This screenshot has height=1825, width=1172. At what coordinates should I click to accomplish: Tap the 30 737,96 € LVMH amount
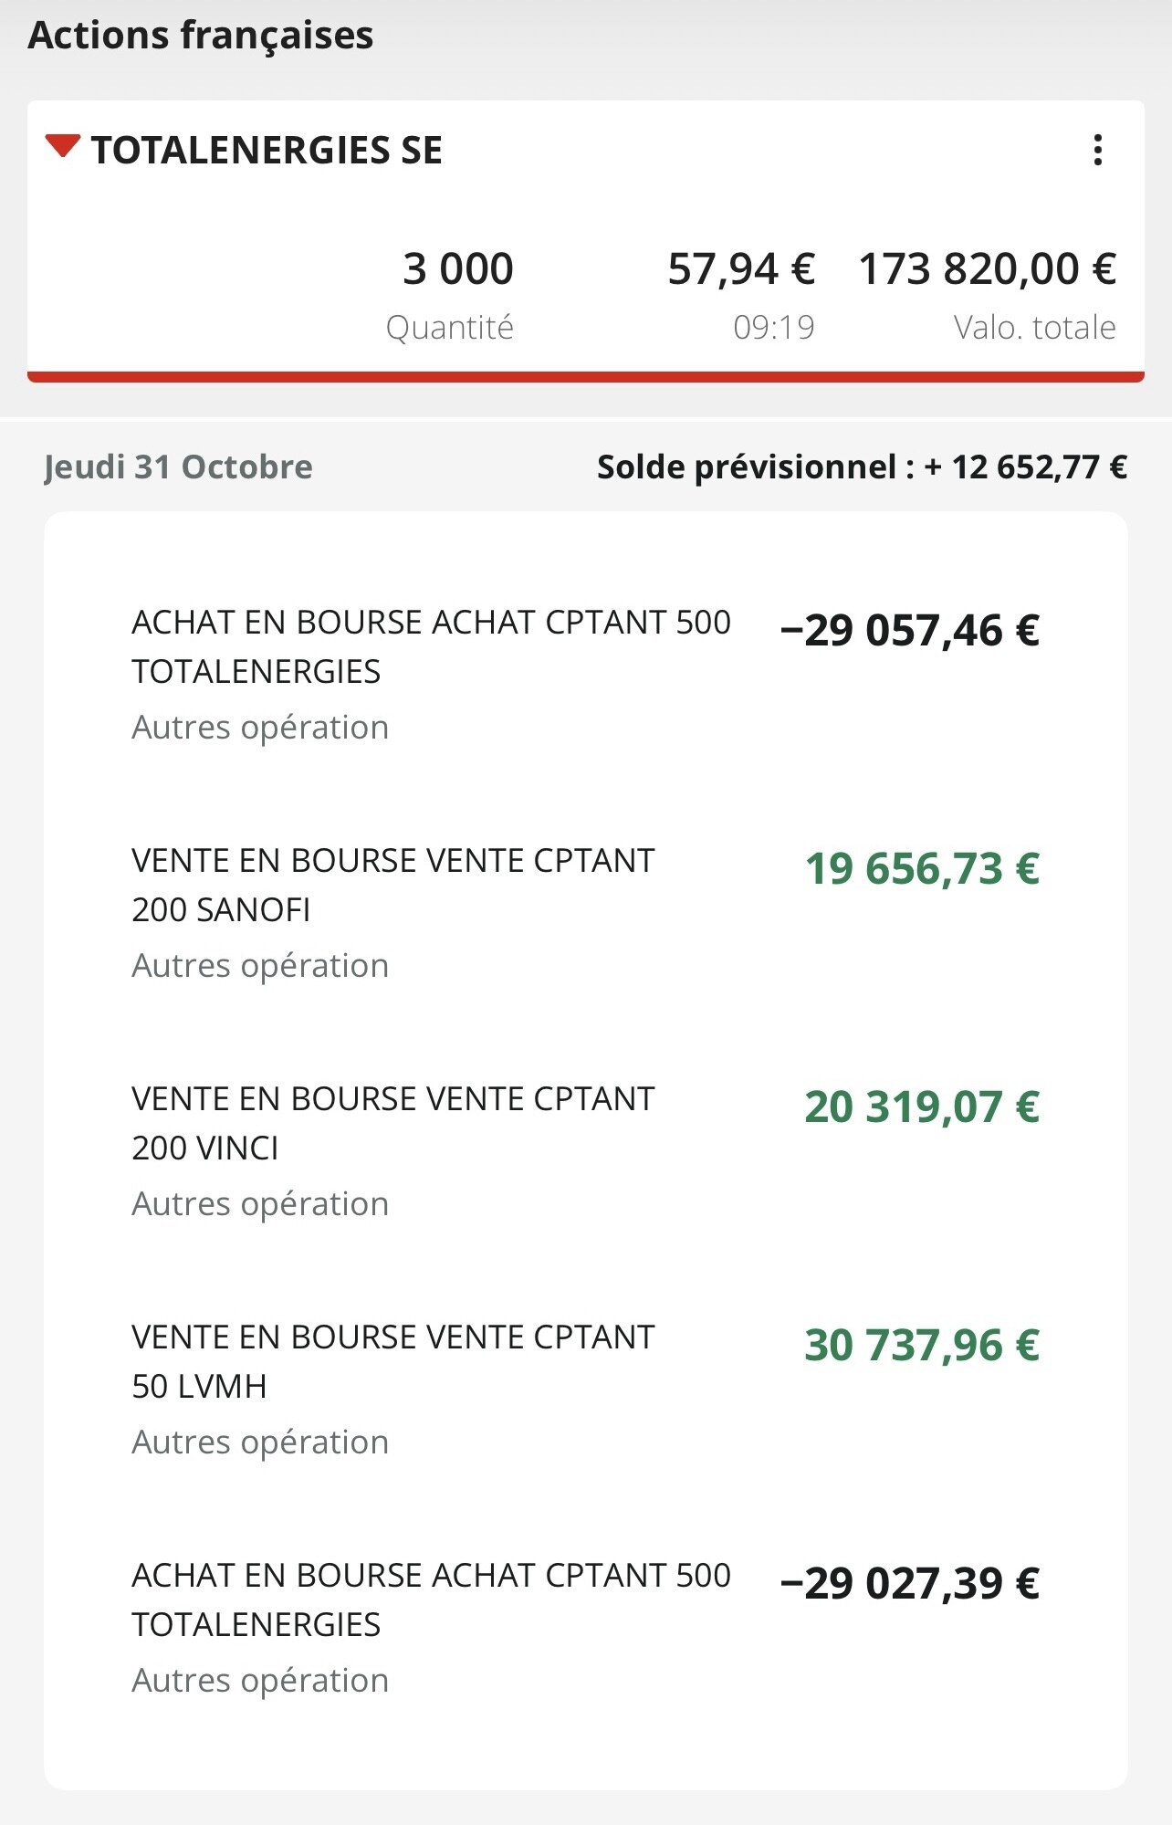point(922,1346)
